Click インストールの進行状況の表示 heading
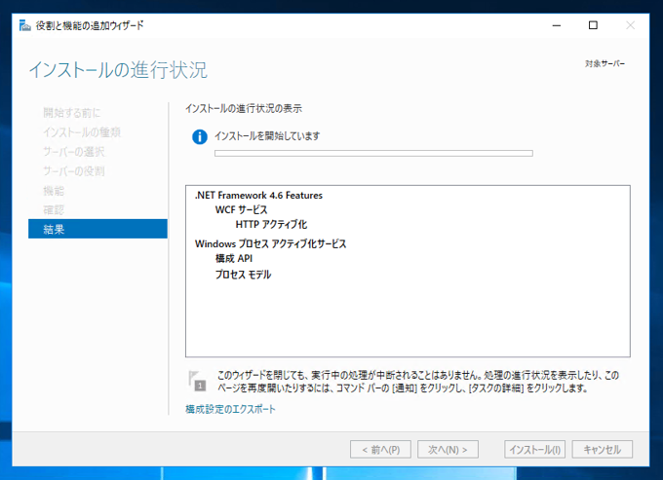663x480 pixels. pos(244,108)
